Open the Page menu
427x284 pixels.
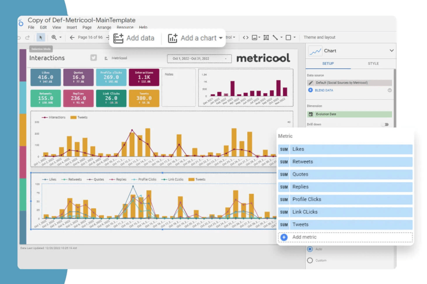click(x=87, y=27)
